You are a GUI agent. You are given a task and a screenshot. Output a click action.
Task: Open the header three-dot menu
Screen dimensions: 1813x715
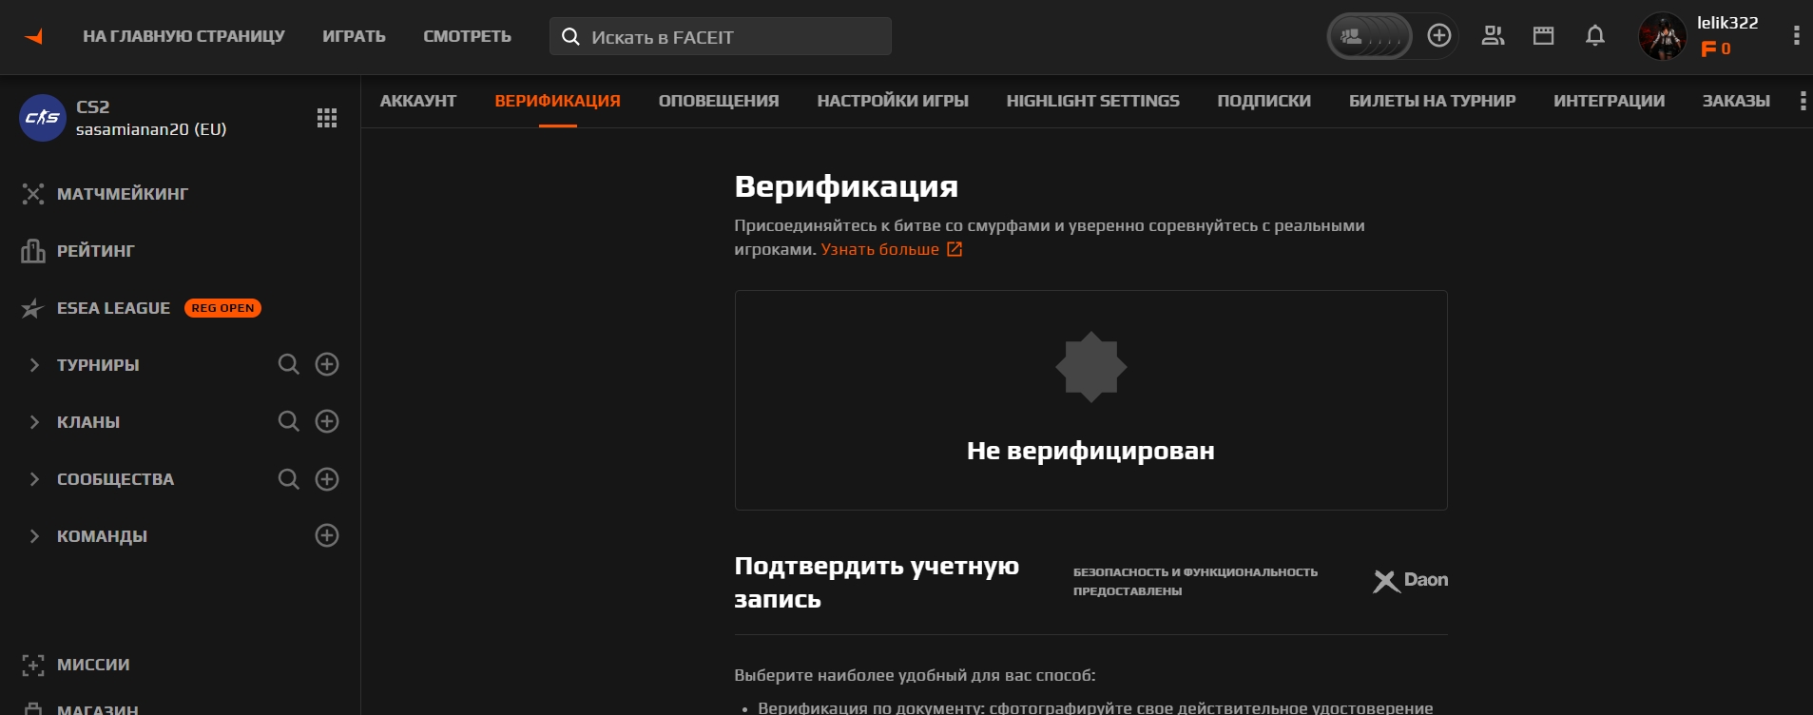click(x=1796, y=35)
